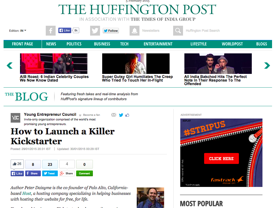Click the grey Twitter bird icon in header
Screen dimensions: 280x208
[95, 31]
